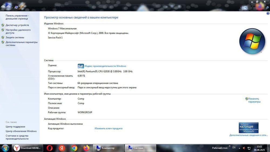Launch Firefox from the taskbar
This screenshot has width=270, height=152.
coord(86,148)
